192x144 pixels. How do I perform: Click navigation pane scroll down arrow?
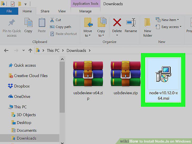(x=62, y=143)
